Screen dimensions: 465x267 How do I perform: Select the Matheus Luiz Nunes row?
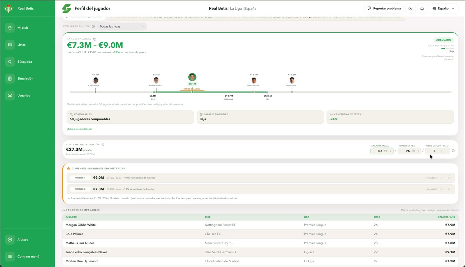click(x=260, y=243)
